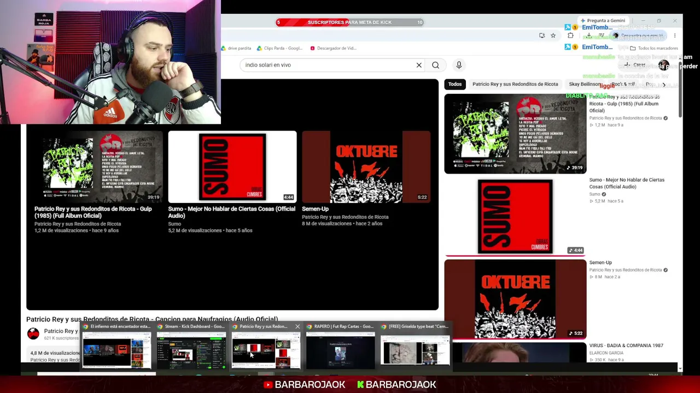Viewport: 700px width, 393px height.
Task: Open Oktubre end-screen video thumbnail
Action: coord(366,166)
